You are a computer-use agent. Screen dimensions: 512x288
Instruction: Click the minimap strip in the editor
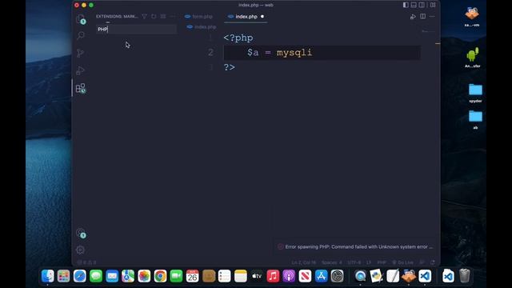point(428,31)
